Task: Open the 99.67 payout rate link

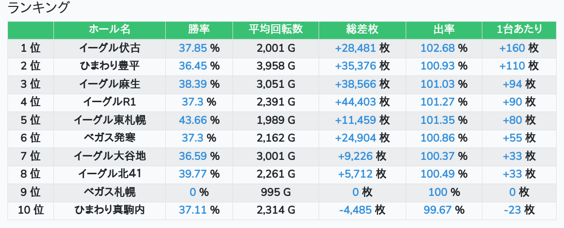Action: click(x=437, y=210)
